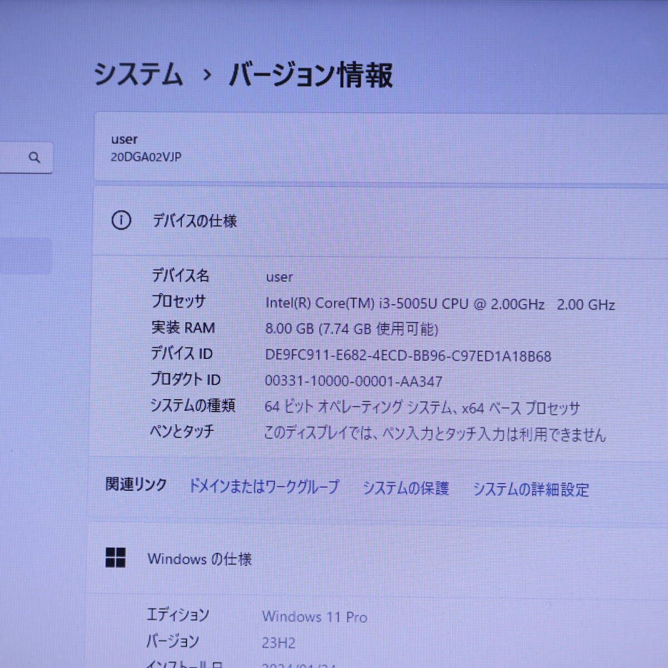Open the システム breadcrumb link

click(x=138, y=74)
